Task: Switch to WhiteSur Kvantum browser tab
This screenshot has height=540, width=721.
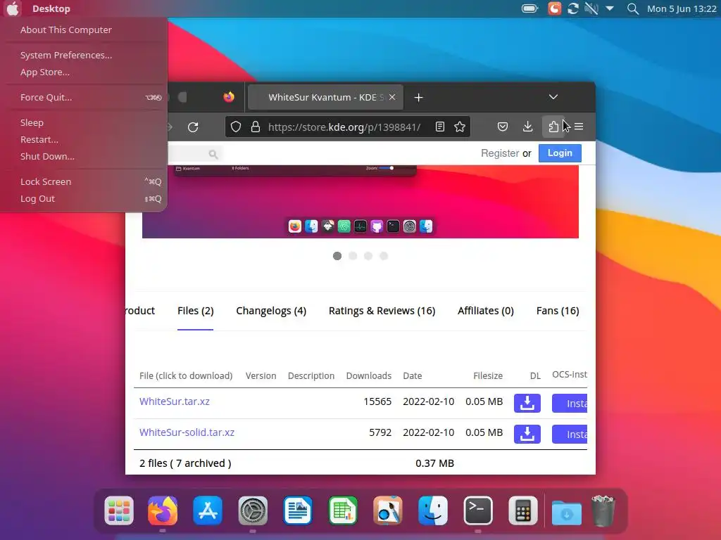Action: (x=325, y=97)
